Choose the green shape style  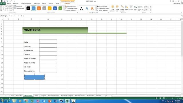[x=60, y=8]
